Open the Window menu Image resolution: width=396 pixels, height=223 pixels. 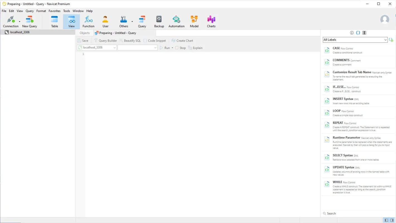click(x=78, y=11)
